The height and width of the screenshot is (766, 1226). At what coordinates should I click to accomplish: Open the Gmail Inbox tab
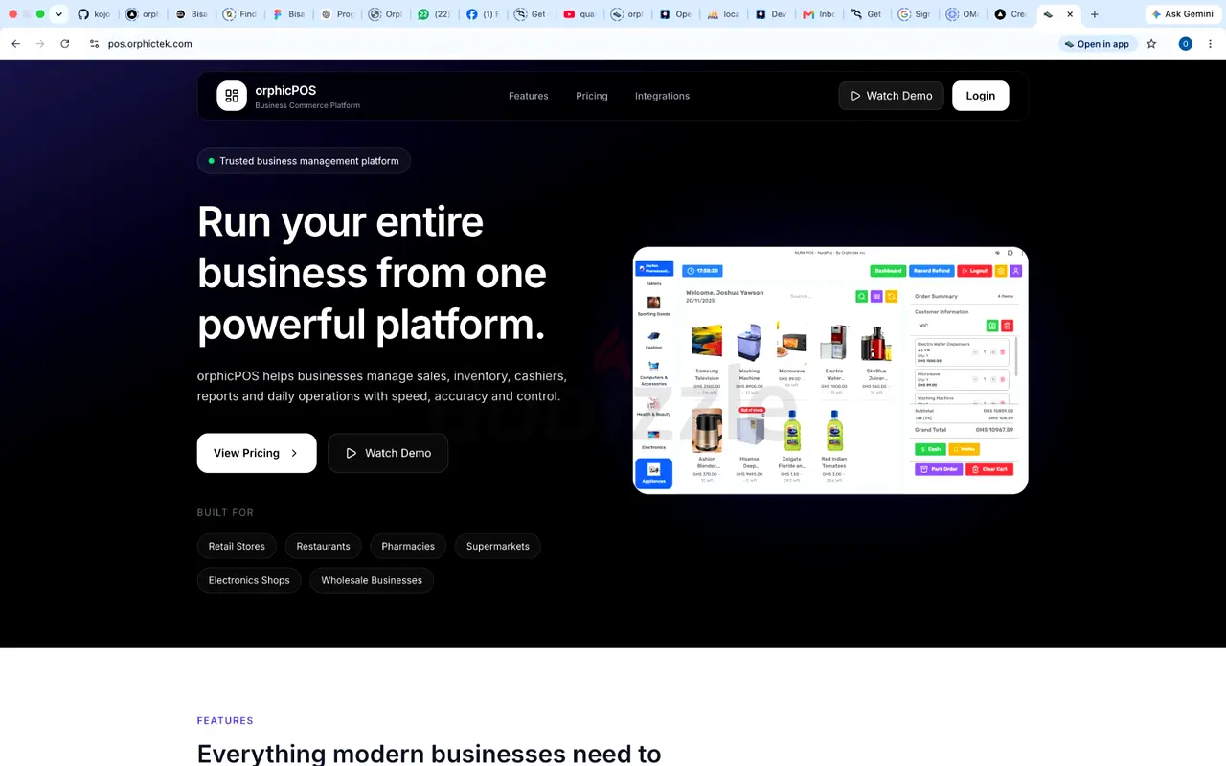pos(819,14)
